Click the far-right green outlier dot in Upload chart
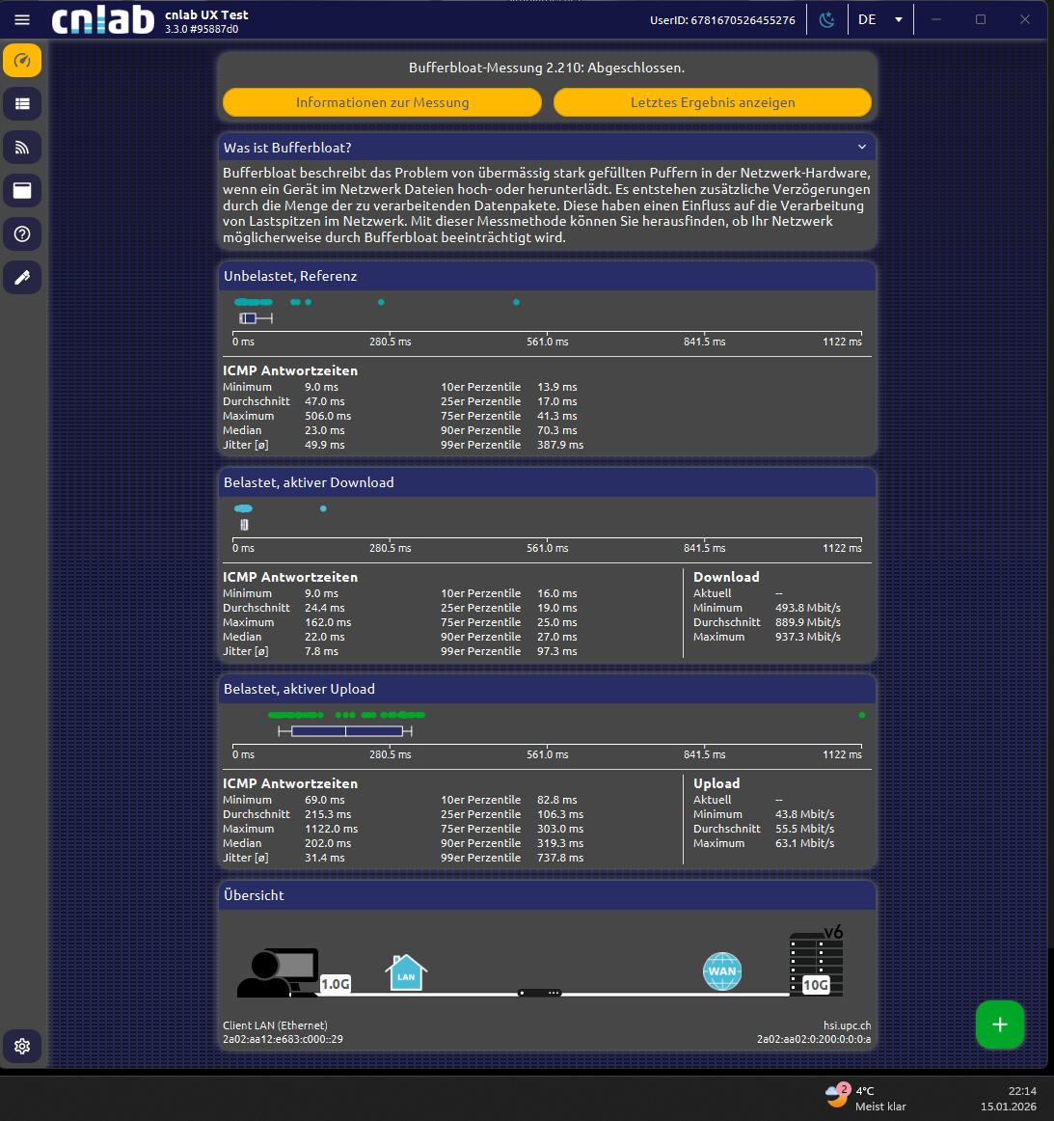 [862, 715]
